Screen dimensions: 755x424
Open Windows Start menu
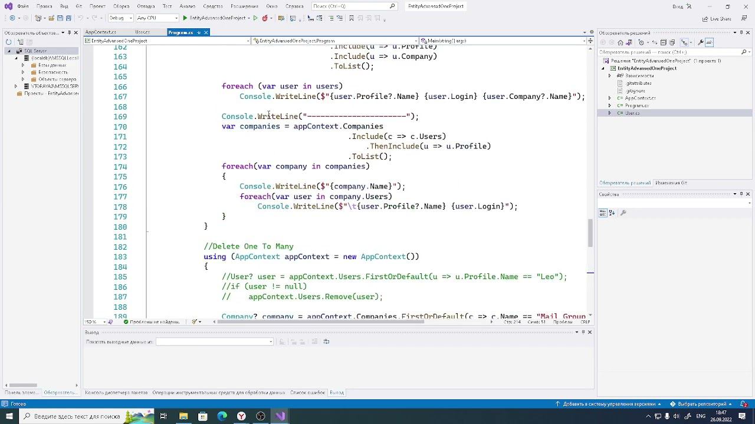(x=9, y=416)
